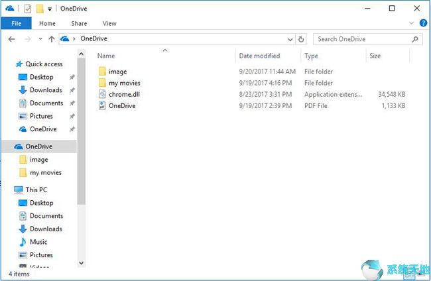Sort by the Size column header

[375, 56]
